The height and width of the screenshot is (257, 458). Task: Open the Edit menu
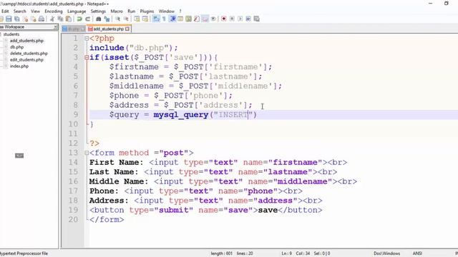coord(5,11)
